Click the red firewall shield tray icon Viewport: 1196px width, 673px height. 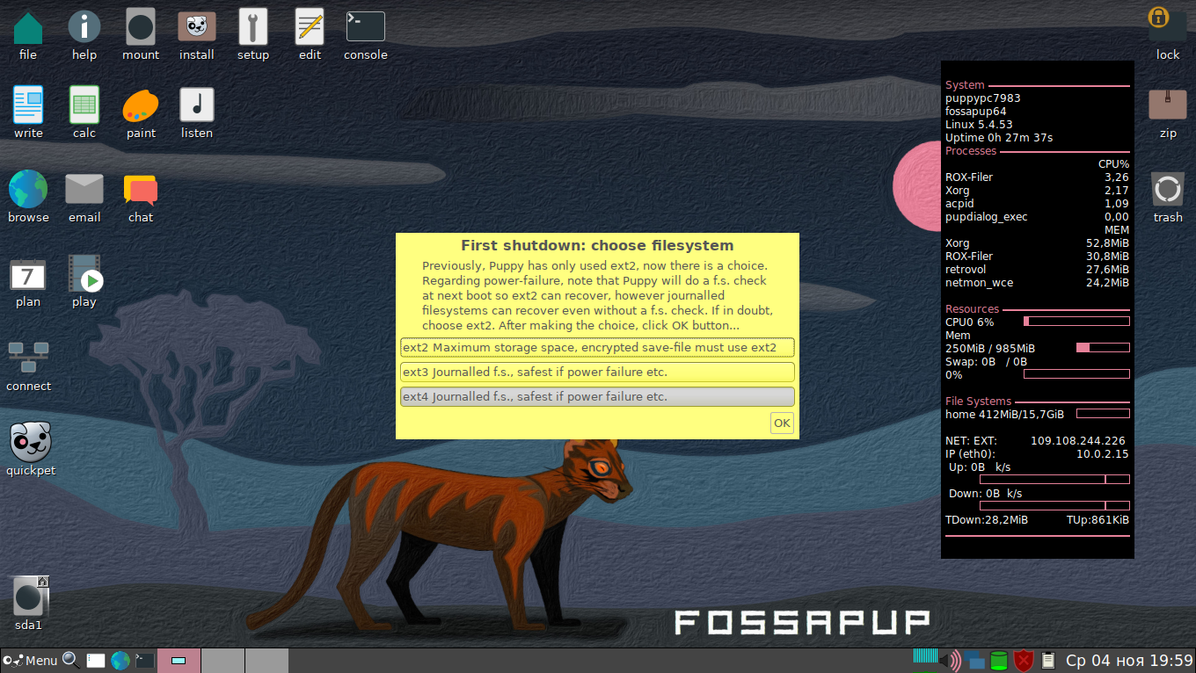(1023, 660)
